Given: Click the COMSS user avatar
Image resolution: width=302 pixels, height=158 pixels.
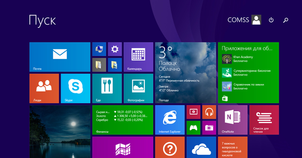Looking at the screenshot, I should 256,20.
